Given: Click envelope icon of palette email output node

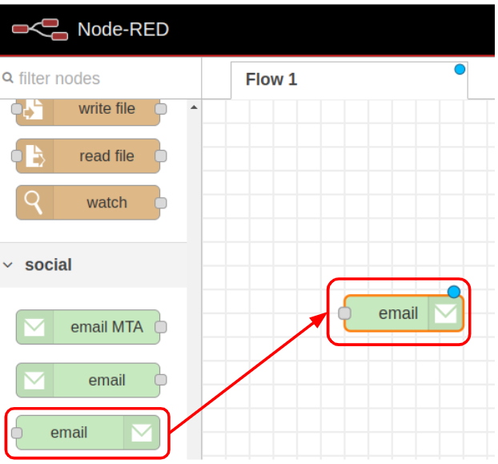Looking at the screenshot, I should pos(142,433).
